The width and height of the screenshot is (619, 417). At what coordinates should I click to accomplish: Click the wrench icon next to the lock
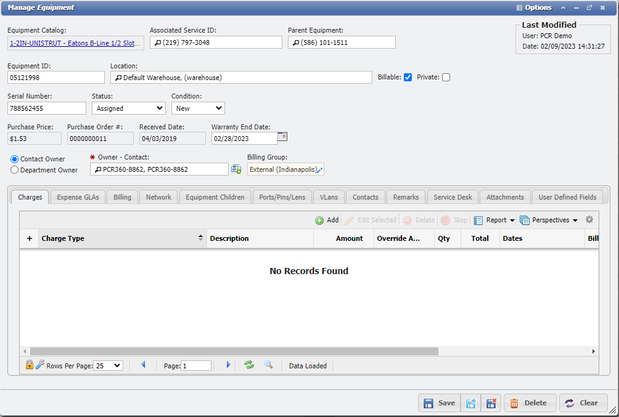pos(39,365)
